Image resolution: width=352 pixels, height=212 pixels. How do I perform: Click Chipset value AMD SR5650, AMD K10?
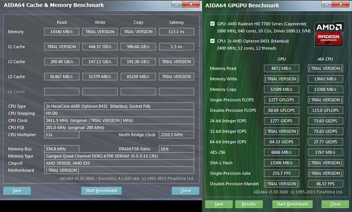tap(119, 163)
